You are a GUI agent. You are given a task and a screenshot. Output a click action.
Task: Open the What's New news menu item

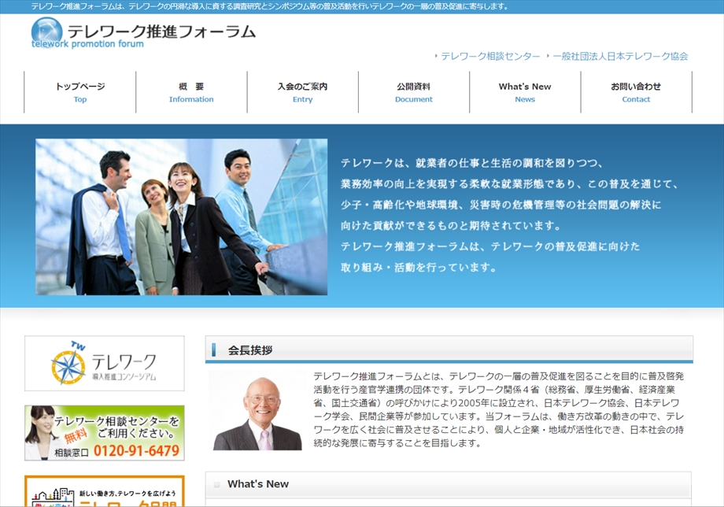click(524, 92)
